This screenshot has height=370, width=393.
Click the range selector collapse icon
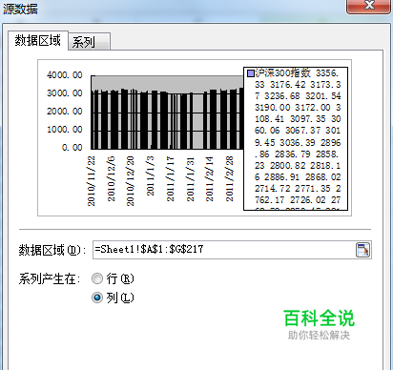coord(362,250)
